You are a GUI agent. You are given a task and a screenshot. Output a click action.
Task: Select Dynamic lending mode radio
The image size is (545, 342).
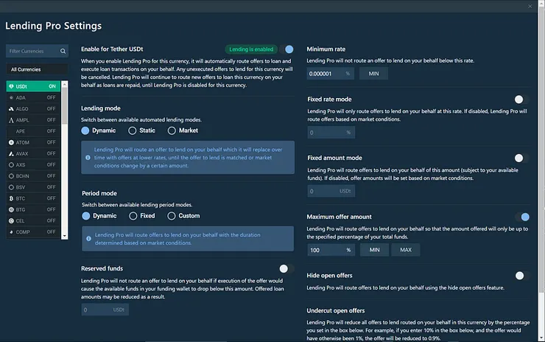coord(85,130)
